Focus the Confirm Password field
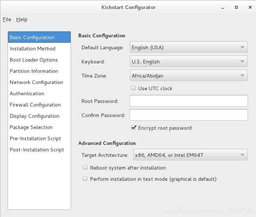The image size is (256, 217). [189, 115]
